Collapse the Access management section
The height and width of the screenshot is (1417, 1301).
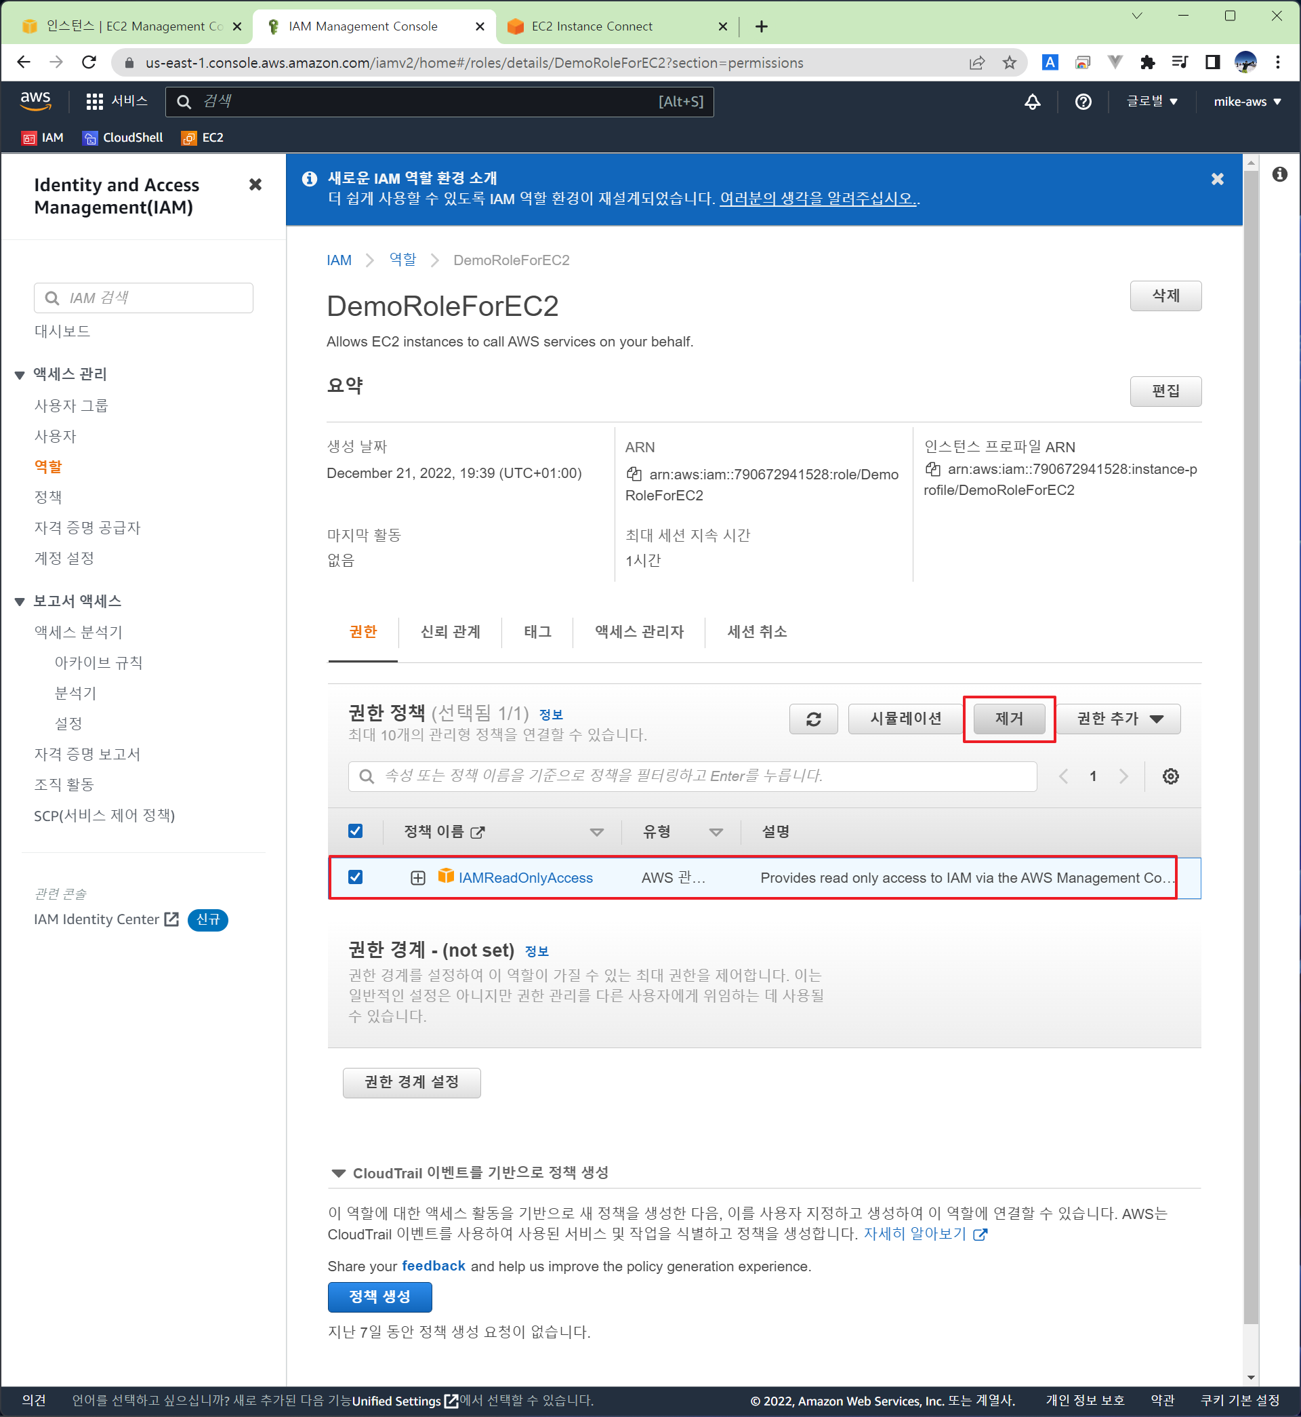20,375
